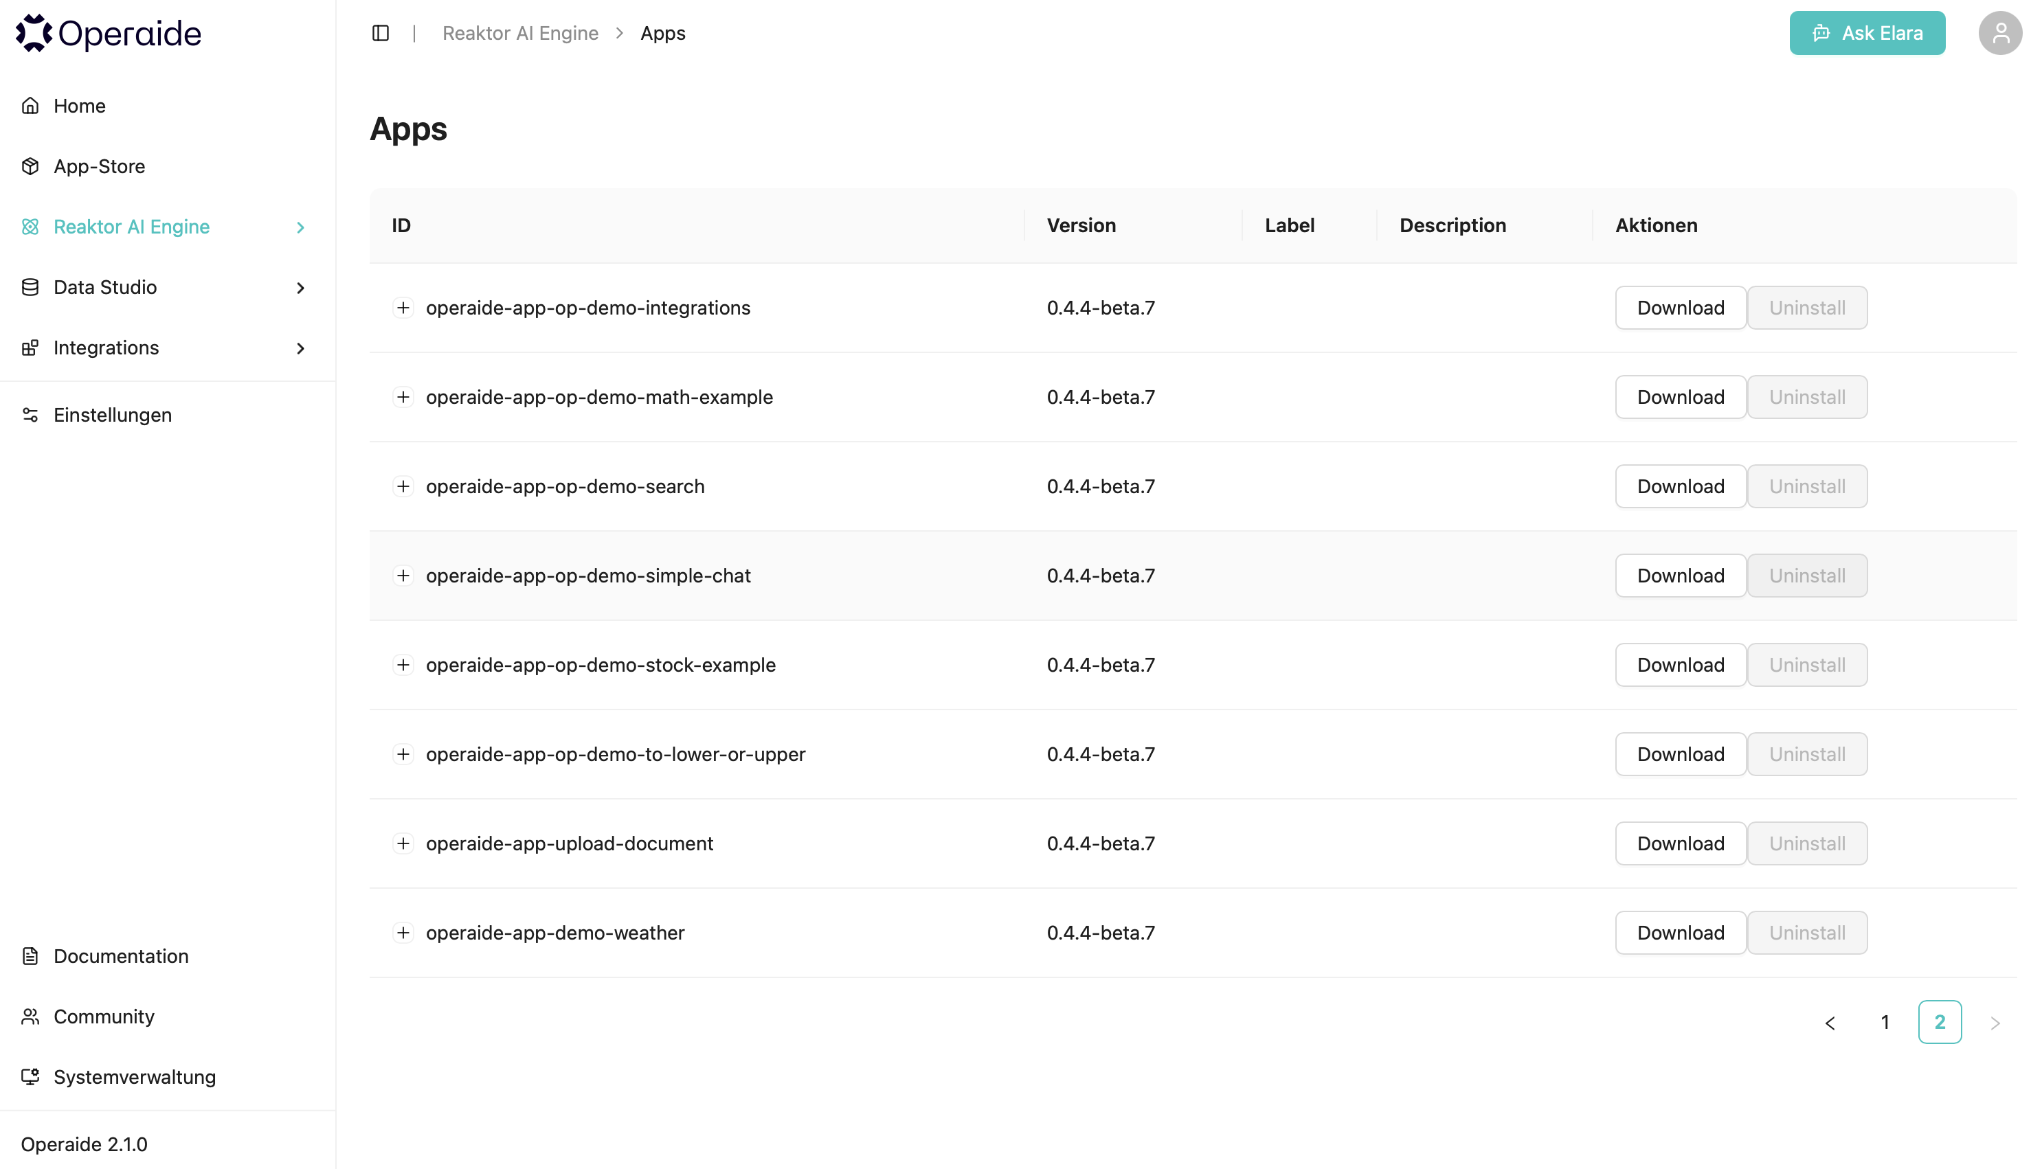Download operaide-app-op-demo-math-example
The image size is (2042, 1169).
[x=1681, y=396]
